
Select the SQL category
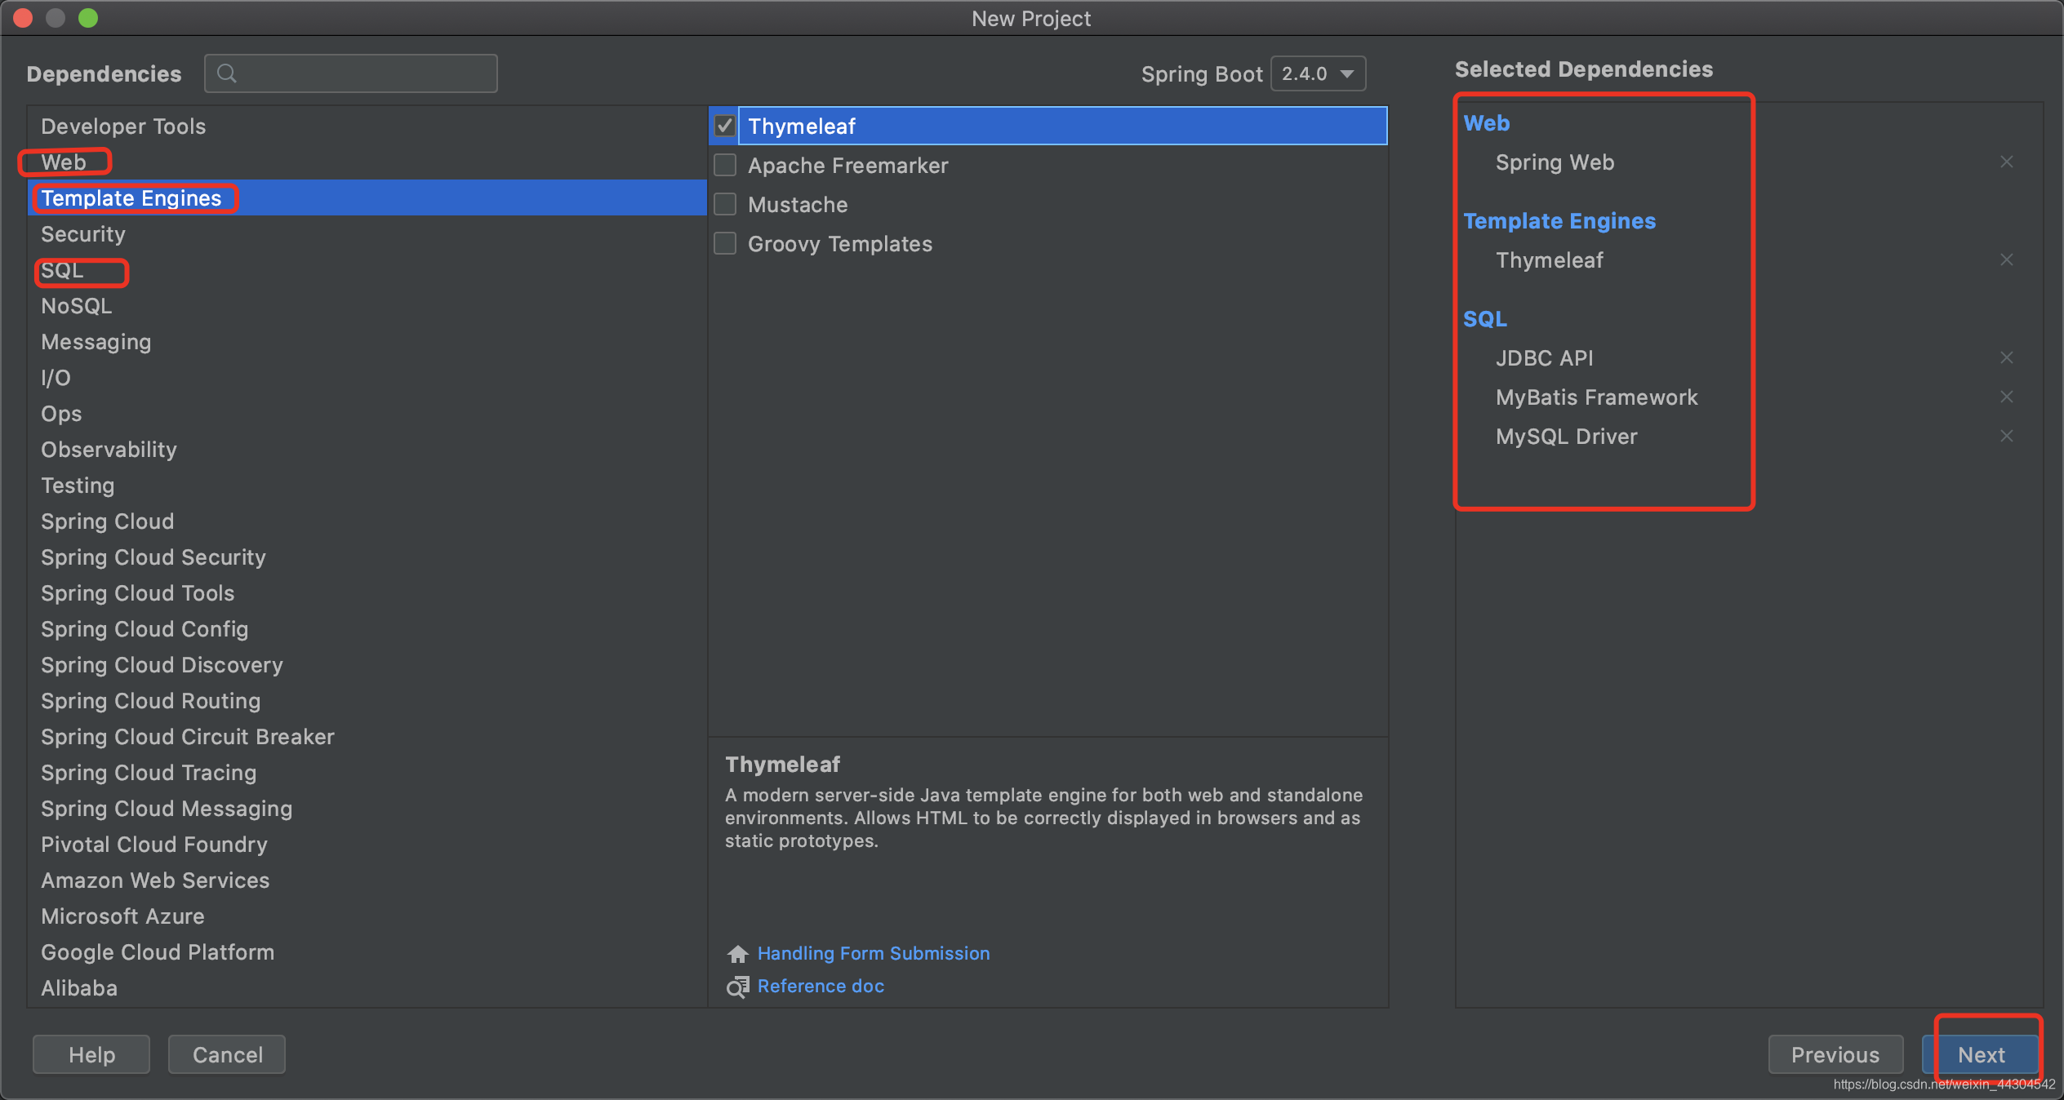point(367,269)
